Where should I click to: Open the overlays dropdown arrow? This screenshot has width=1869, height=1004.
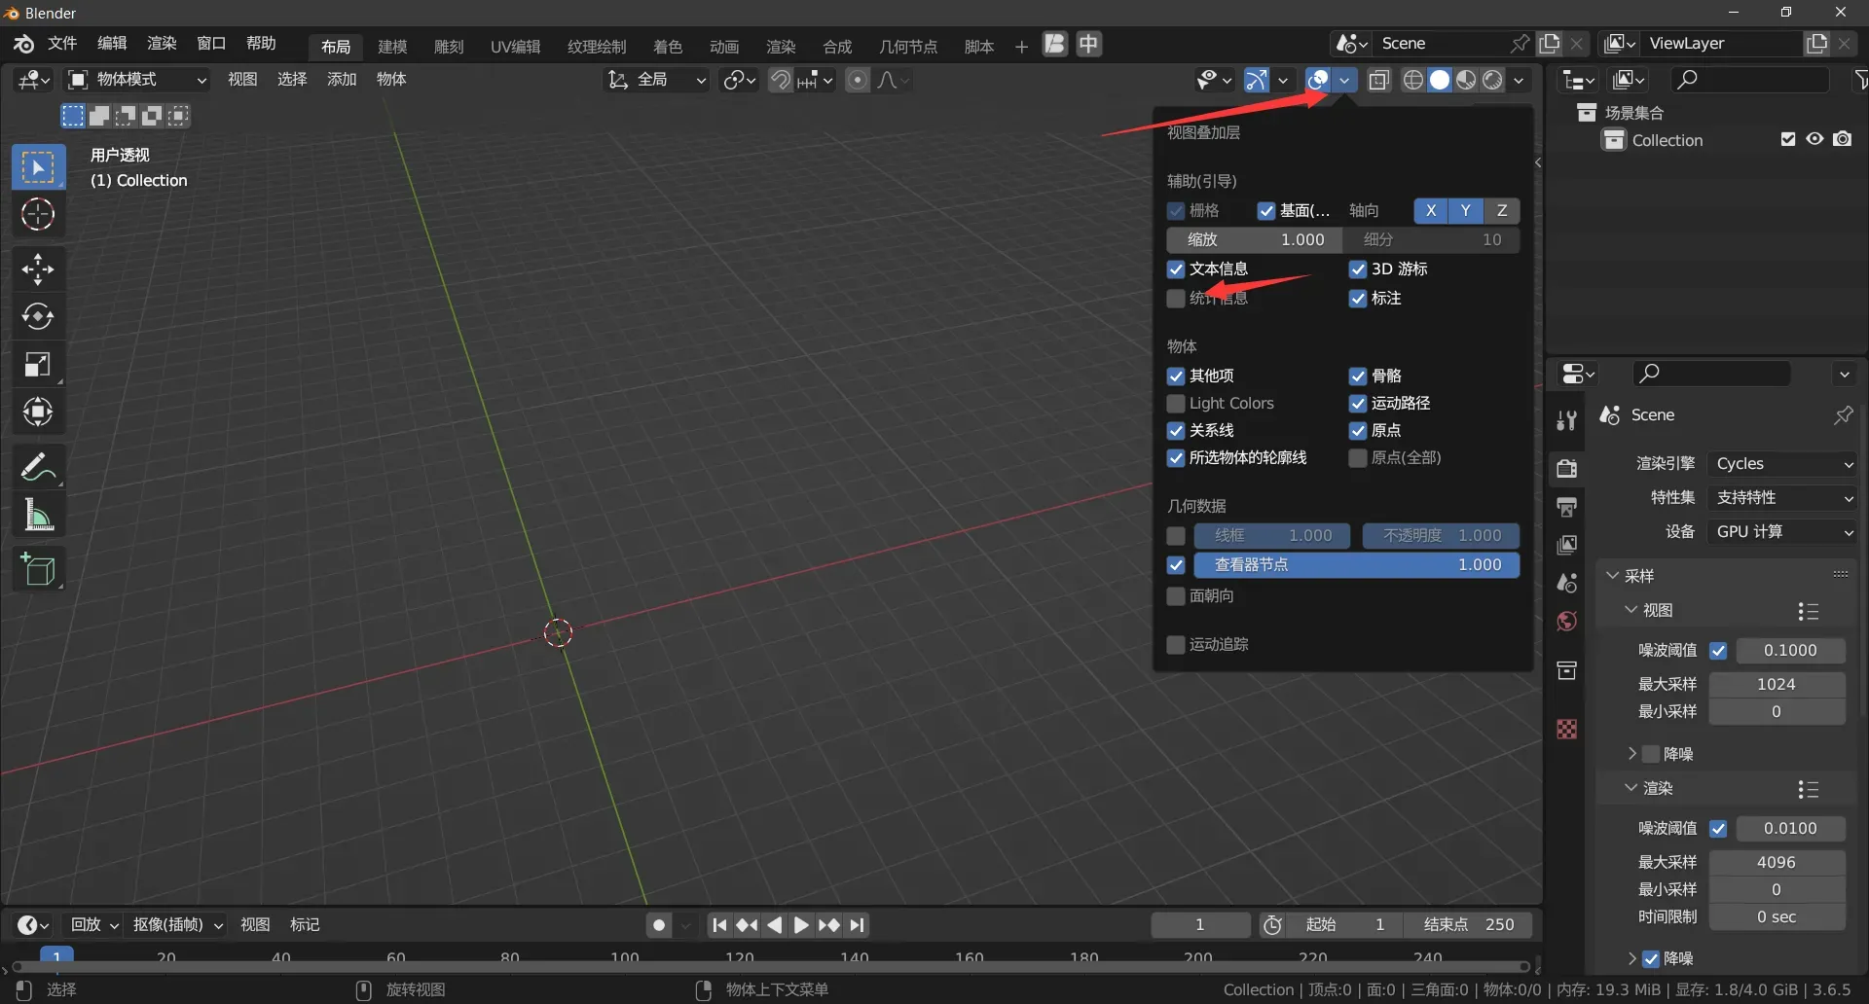point(1344,80)
